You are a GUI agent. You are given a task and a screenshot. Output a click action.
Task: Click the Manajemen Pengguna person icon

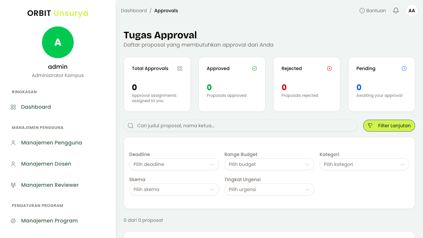pyautogui.click(x=13, y=143)
